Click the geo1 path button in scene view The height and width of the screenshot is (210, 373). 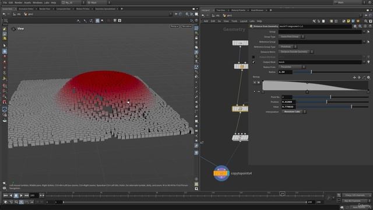click(x=29, y=14)
